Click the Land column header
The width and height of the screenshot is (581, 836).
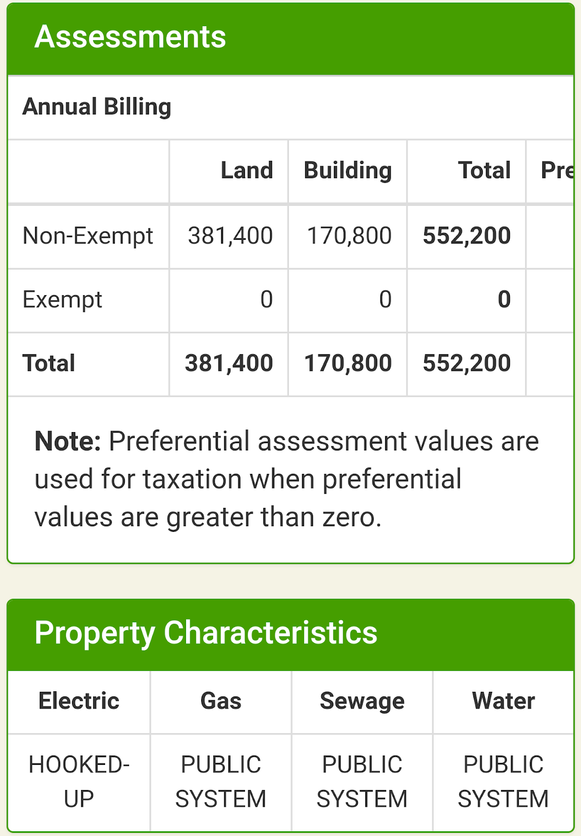247,171
